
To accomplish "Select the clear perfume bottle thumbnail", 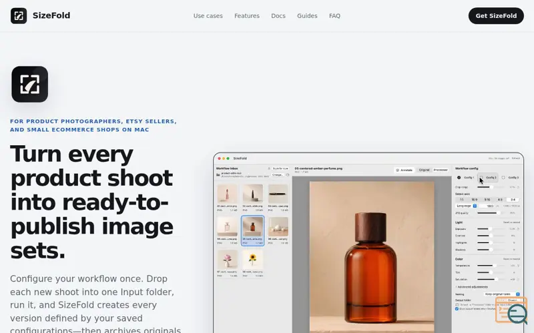I will tap(227, 226).
